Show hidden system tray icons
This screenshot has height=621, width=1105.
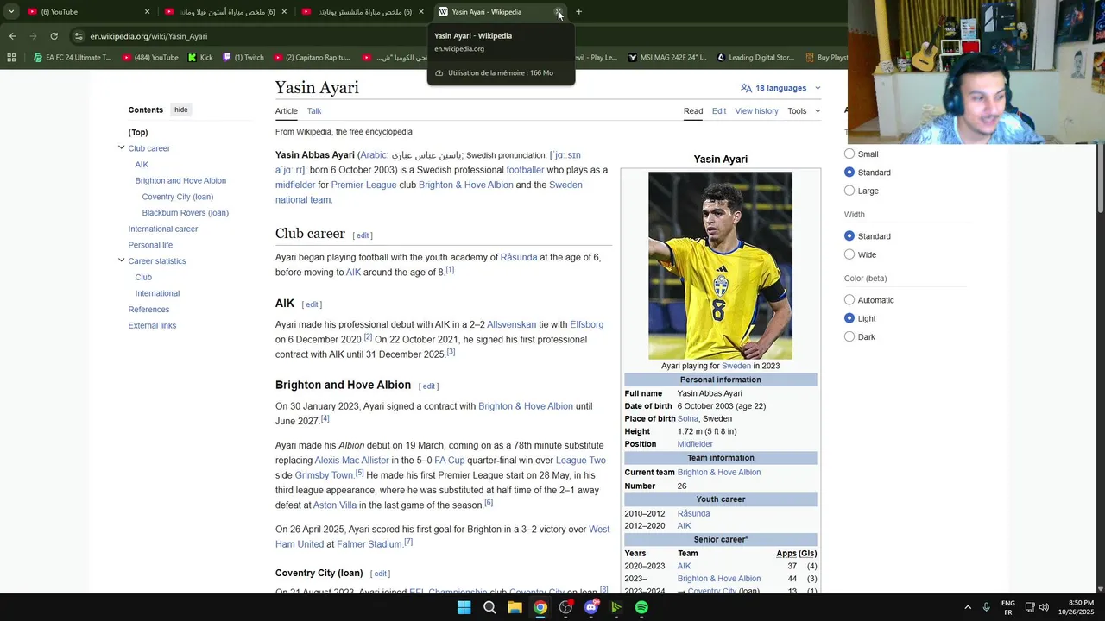coord(968,607)
